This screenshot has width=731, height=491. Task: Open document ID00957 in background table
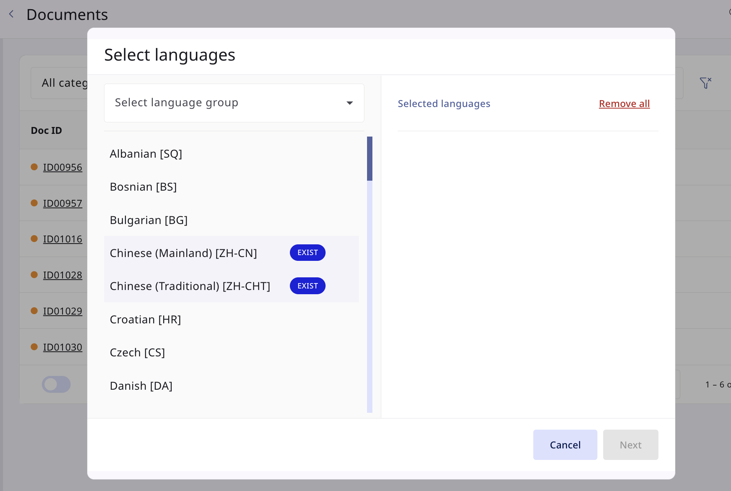click(x=63, y=203)
